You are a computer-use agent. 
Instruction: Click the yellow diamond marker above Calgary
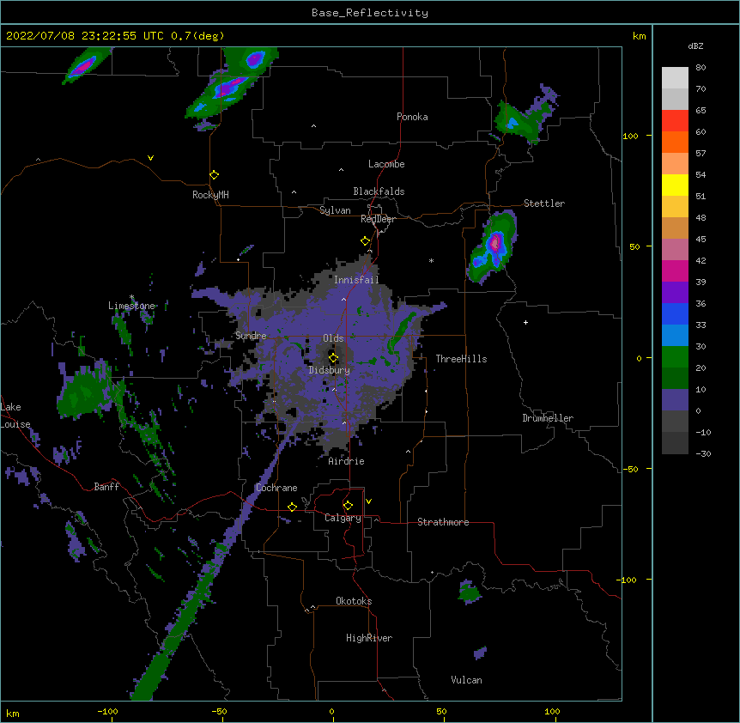[x=348, y=506]
